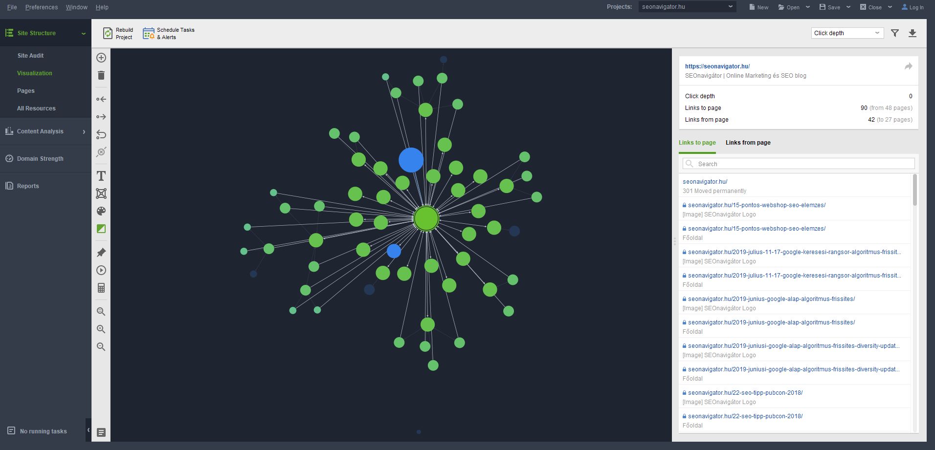Expand the Open button dropdown arrow
935x450 pixels.
coord(808,7)
